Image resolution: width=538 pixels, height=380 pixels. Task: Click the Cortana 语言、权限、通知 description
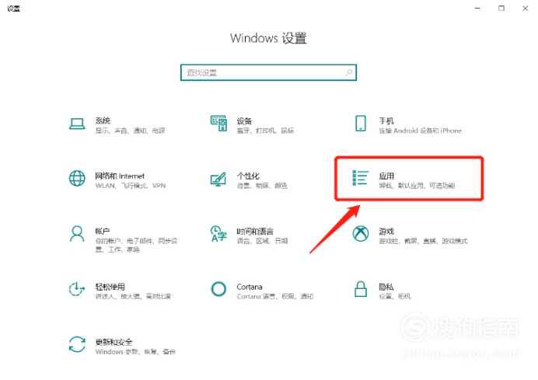[x=275, y=296]
